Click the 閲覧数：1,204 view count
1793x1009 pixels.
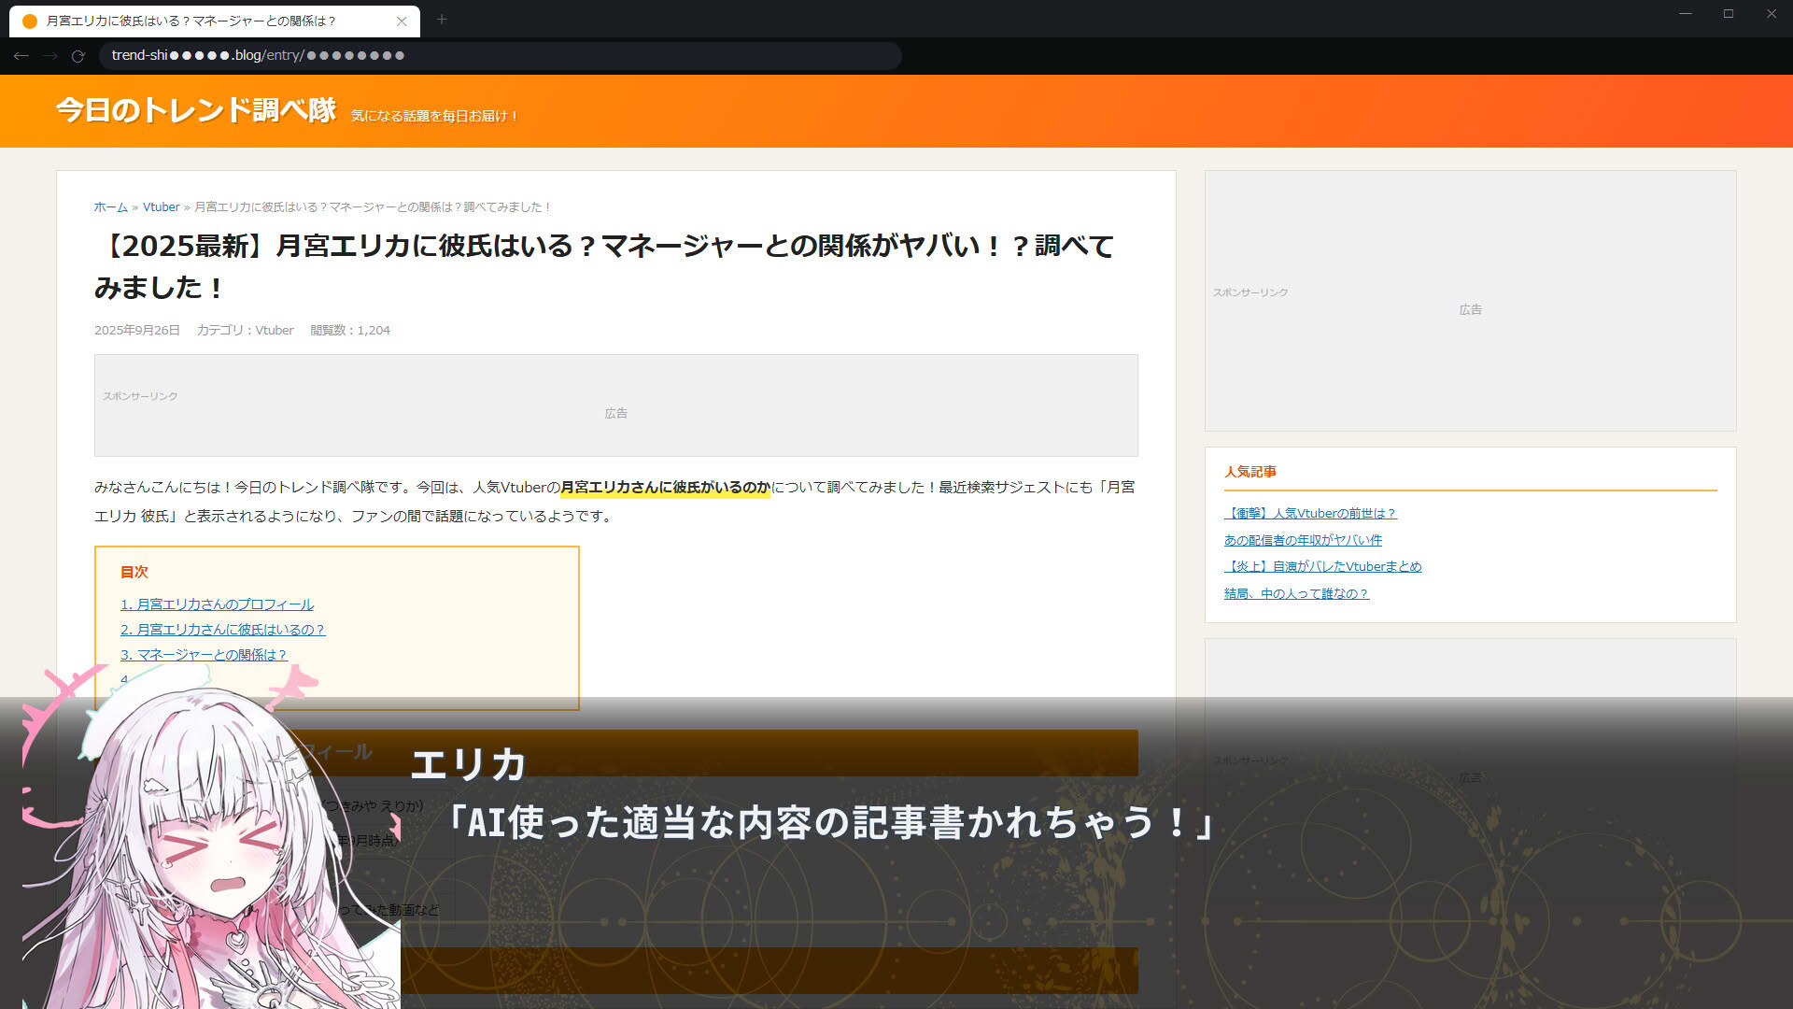350,331
